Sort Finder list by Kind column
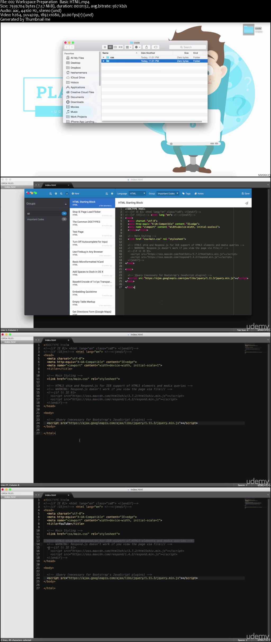This screenshot has width=271, height=642. (199, 53)
